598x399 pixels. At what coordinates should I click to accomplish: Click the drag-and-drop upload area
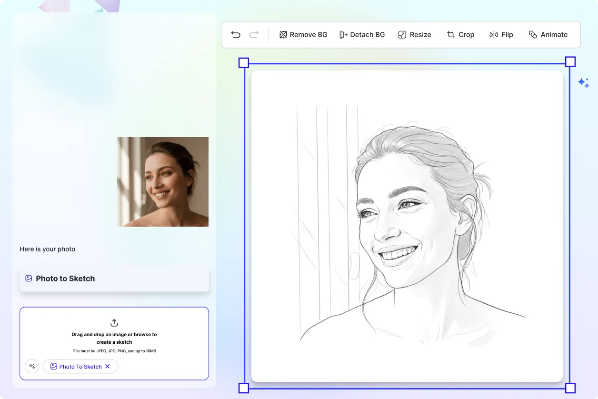tap(114, 343)
